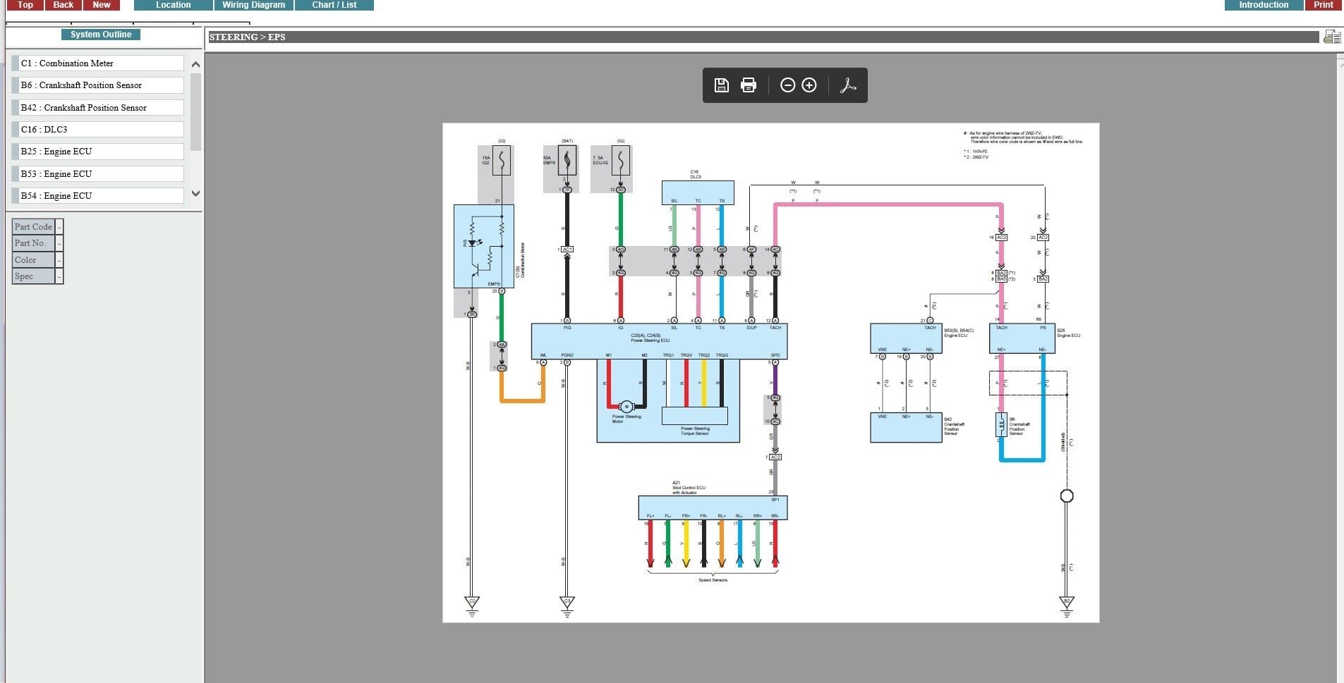Click the down arrow of the component list
The image size is (1344, 683).
pos(195,194)
